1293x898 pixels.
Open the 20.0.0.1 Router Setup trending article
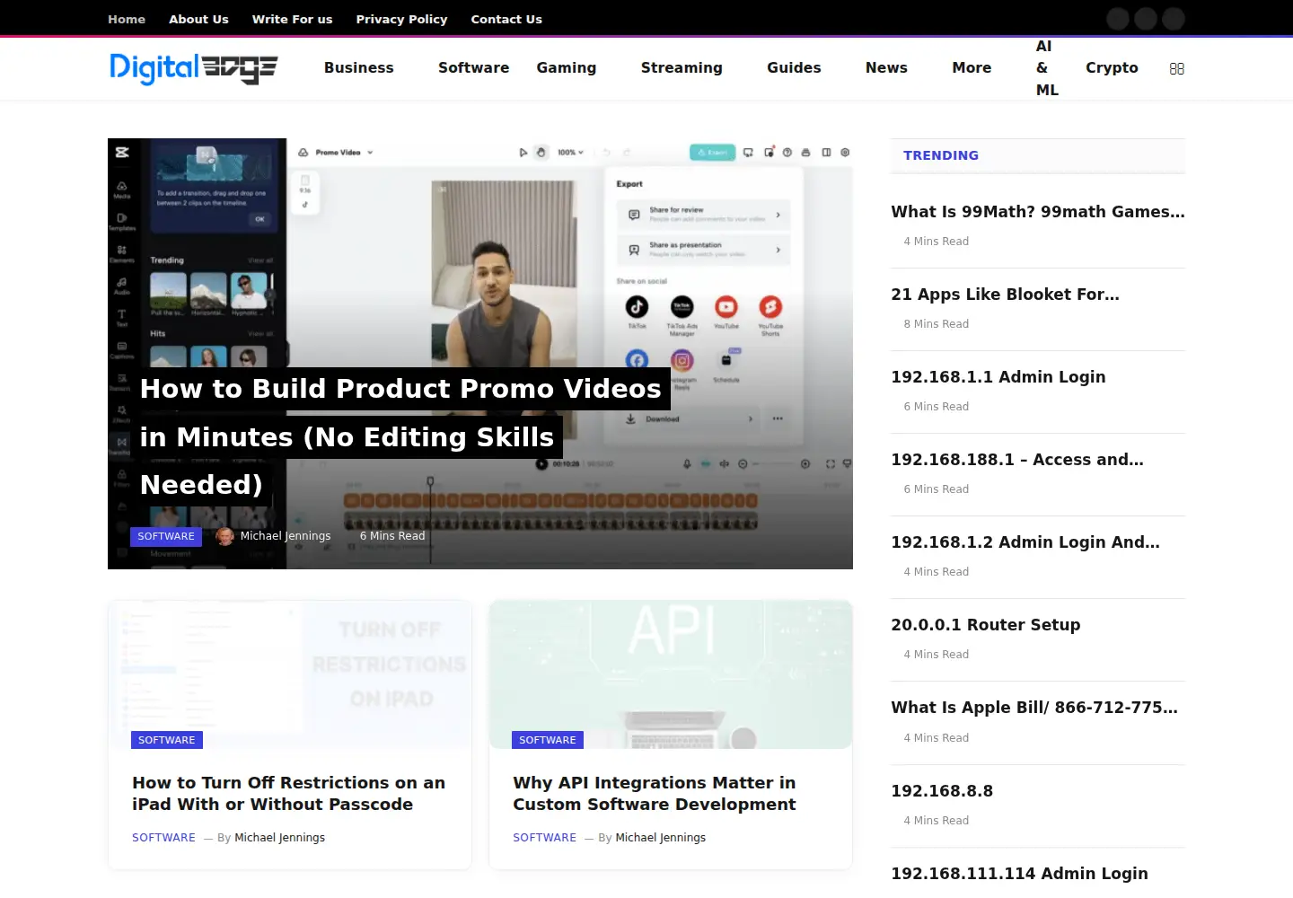tap(986, 625)
